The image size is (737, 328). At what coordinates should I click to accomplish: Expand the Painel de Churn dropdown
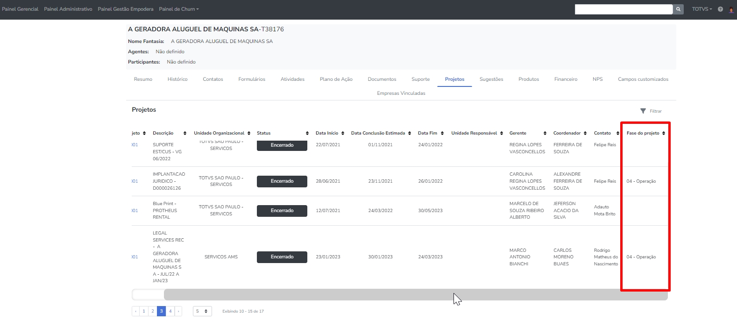click(179, 9)
